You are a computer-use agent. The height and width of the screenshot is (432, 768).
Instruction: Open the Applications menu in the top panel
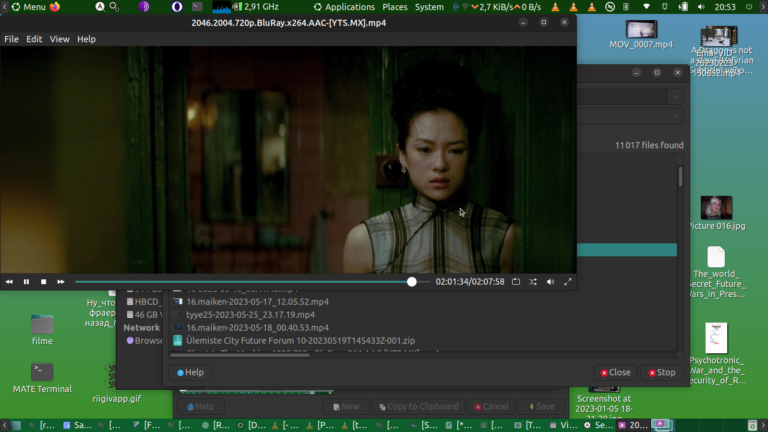(x=344, y=7)
